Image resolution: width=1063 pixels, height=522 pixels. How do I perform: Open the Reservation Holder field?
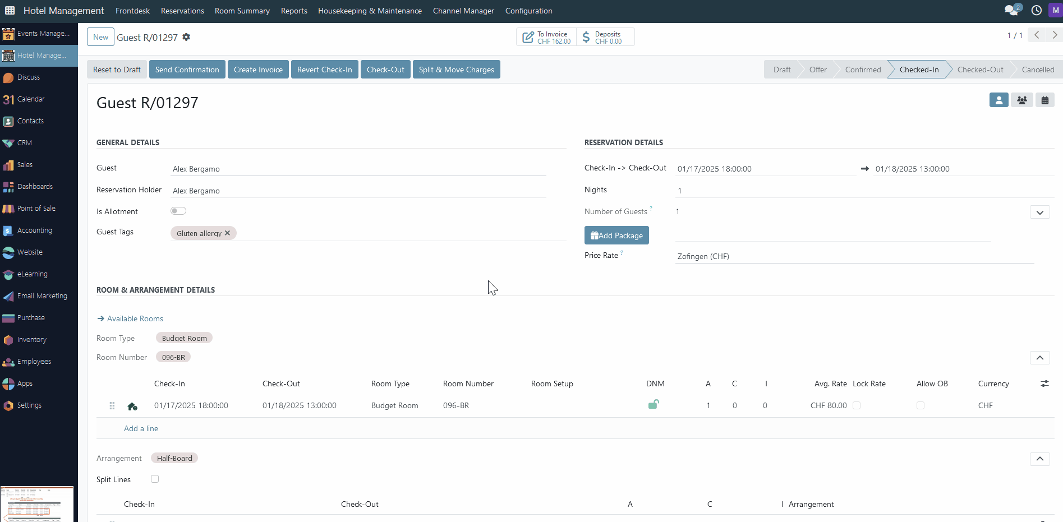click(358, 191)
